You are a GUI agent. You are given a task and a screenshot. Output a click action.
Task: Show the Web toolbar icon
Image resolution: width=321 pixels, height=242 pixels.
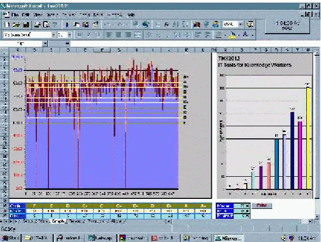coord(146,25)
